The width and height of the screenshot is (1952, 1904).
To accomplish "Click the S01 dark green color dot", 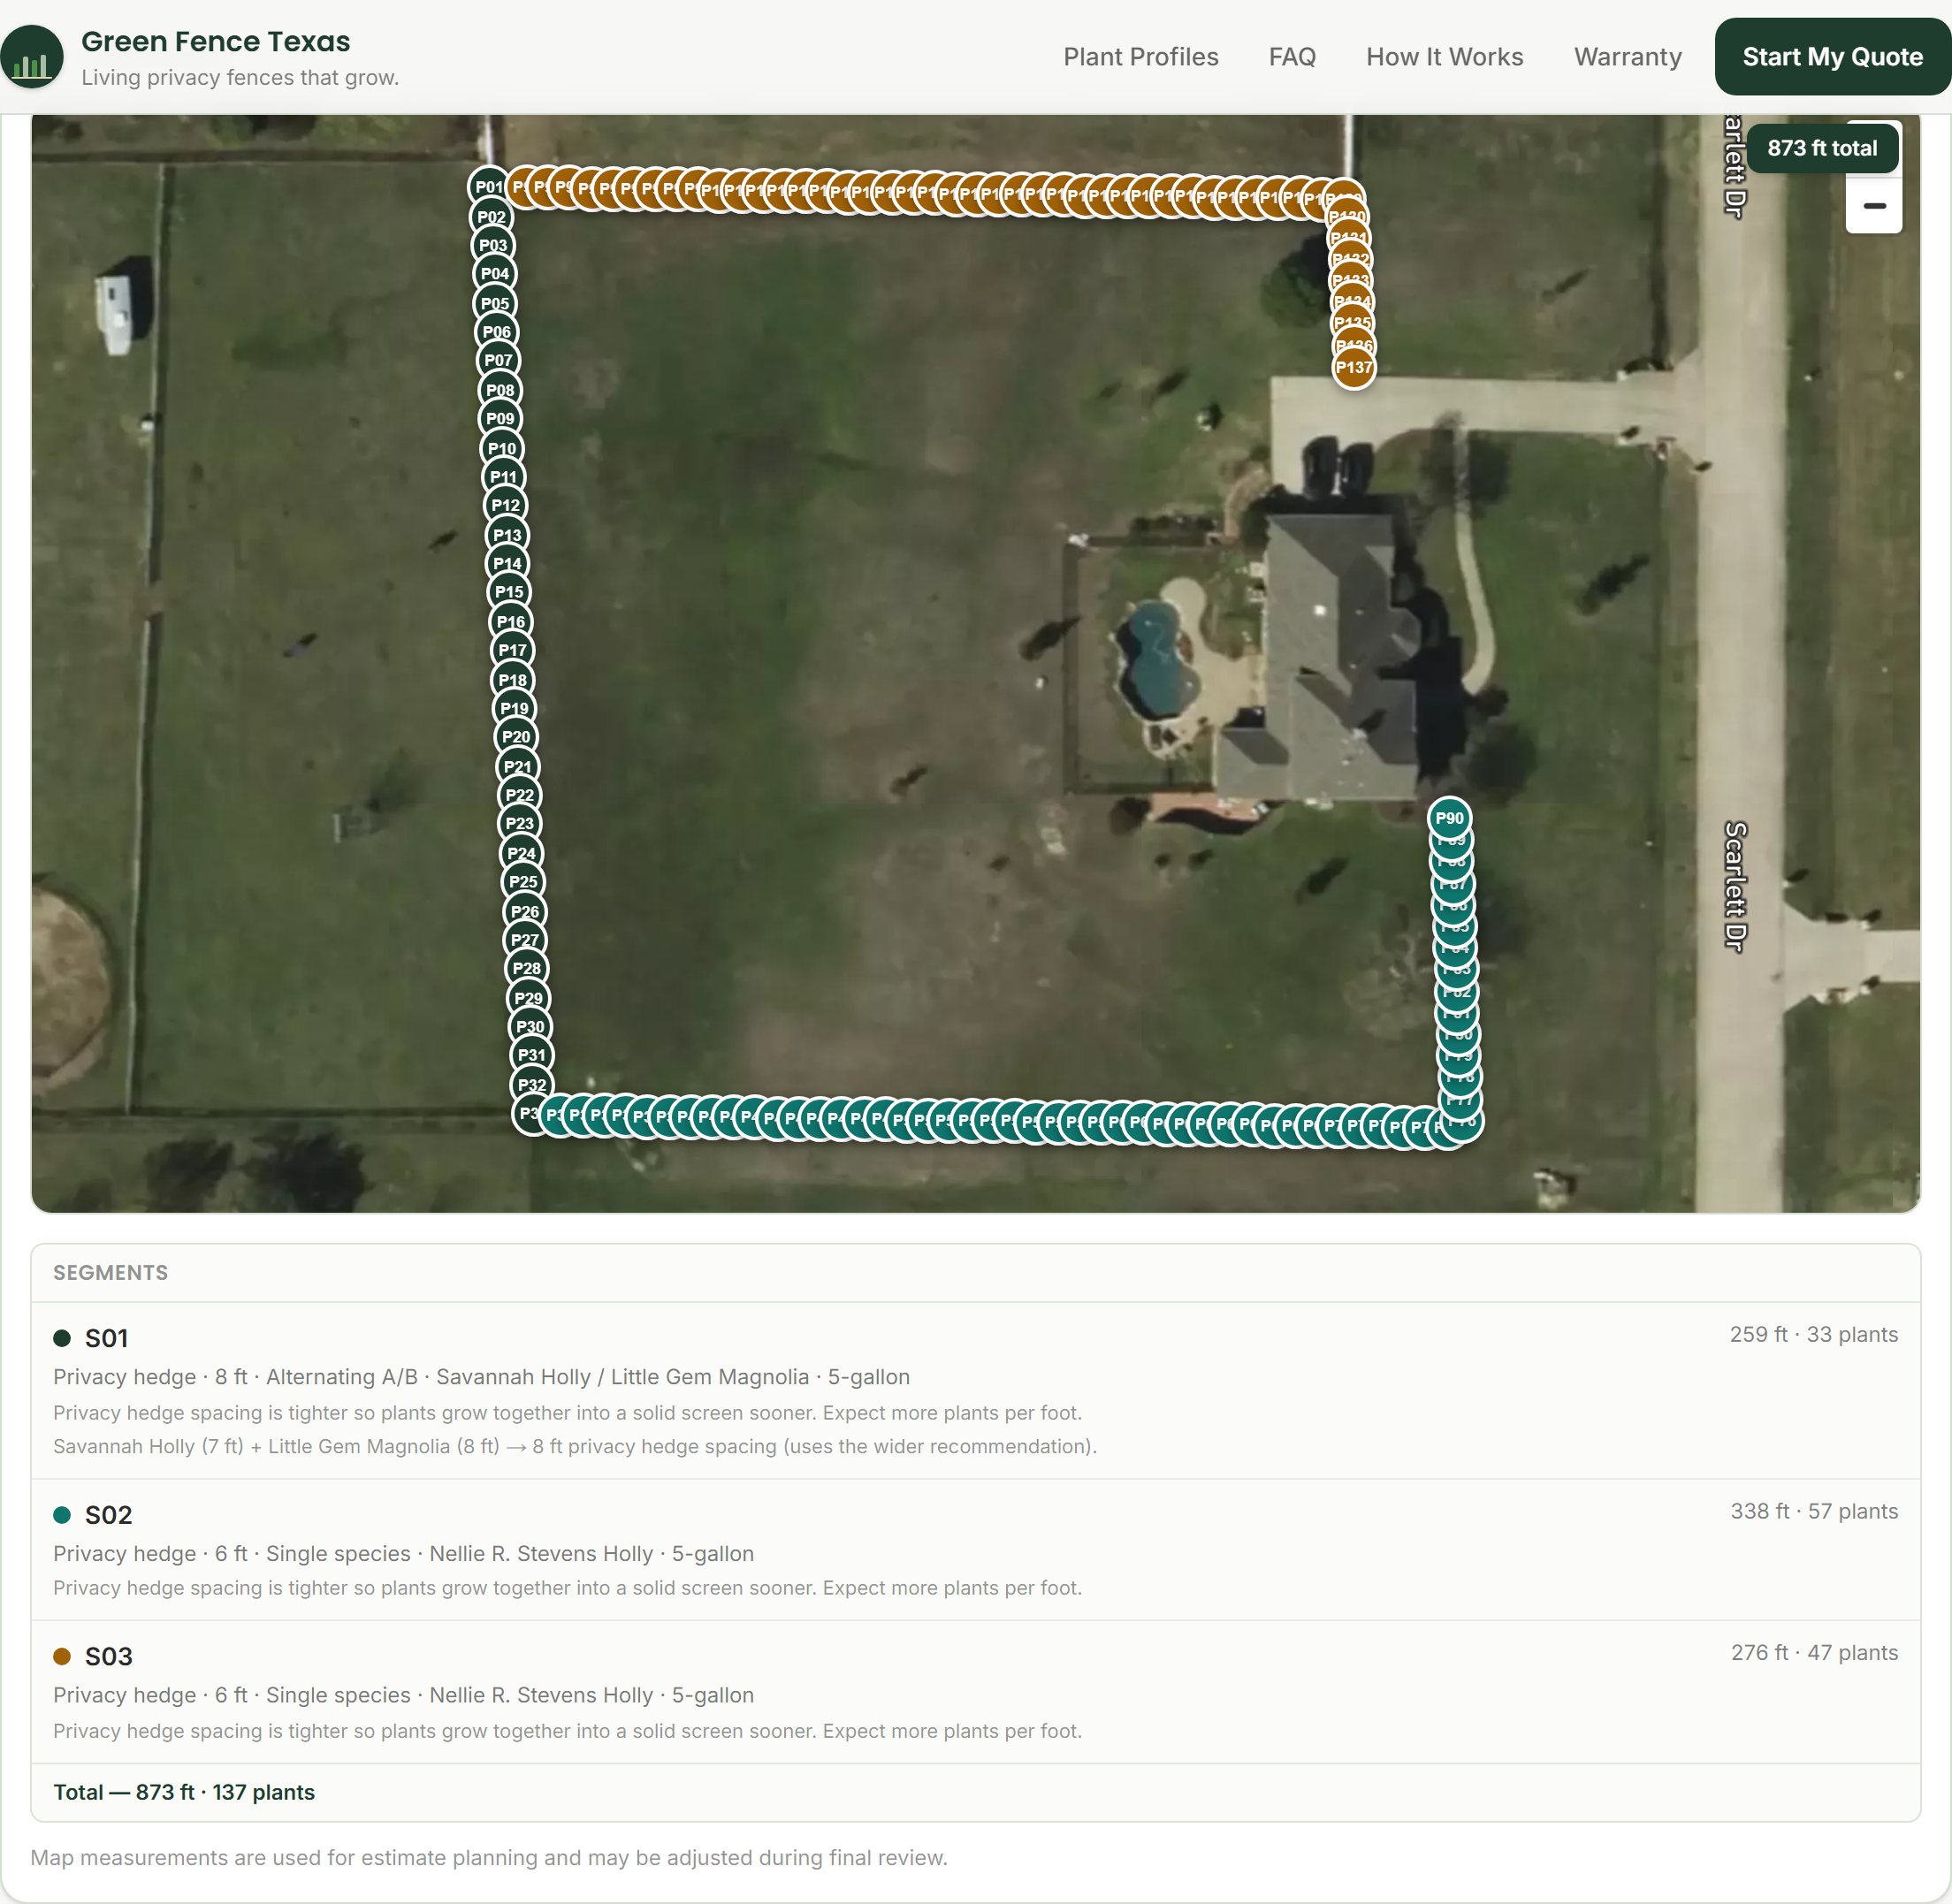I will [62, 1338].
